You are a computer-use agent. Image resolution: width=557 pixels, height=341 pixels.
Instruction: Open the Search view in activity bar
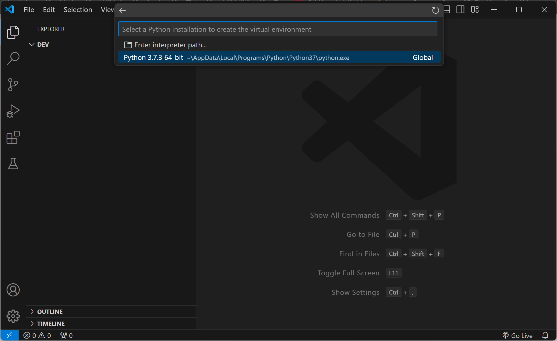click(13, 59)
